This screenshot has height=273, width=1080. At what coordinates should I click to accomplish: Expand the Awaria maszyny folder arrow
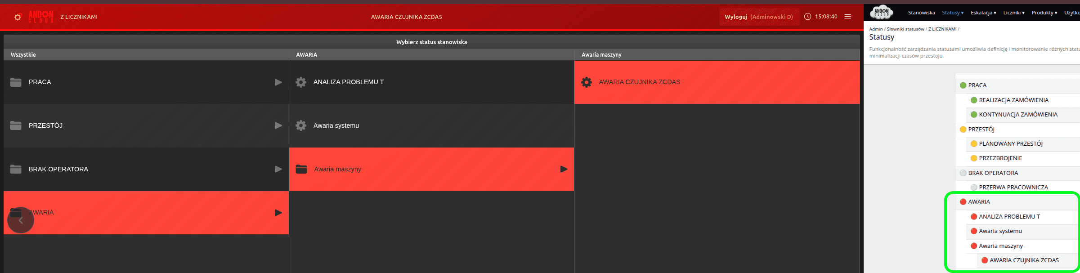click(x=564, y=169)
